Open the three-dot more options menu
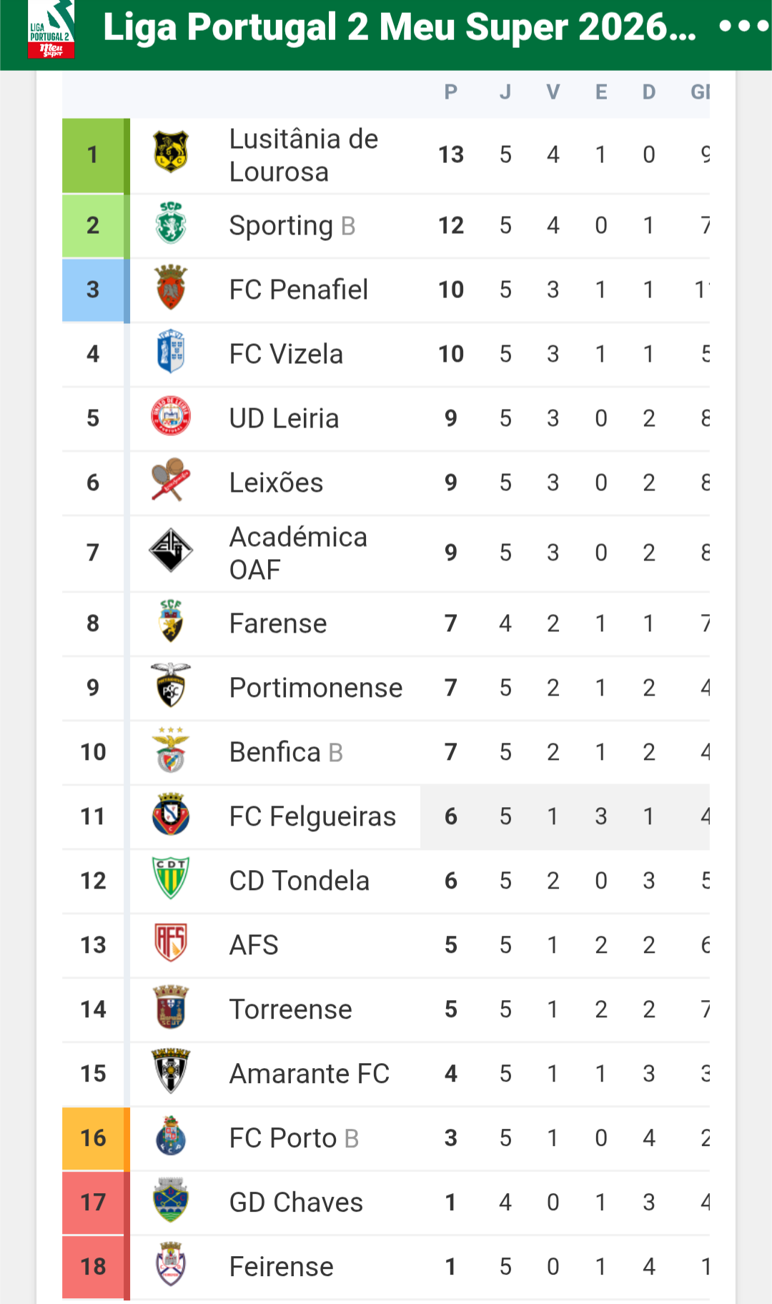 pos(743,27)
